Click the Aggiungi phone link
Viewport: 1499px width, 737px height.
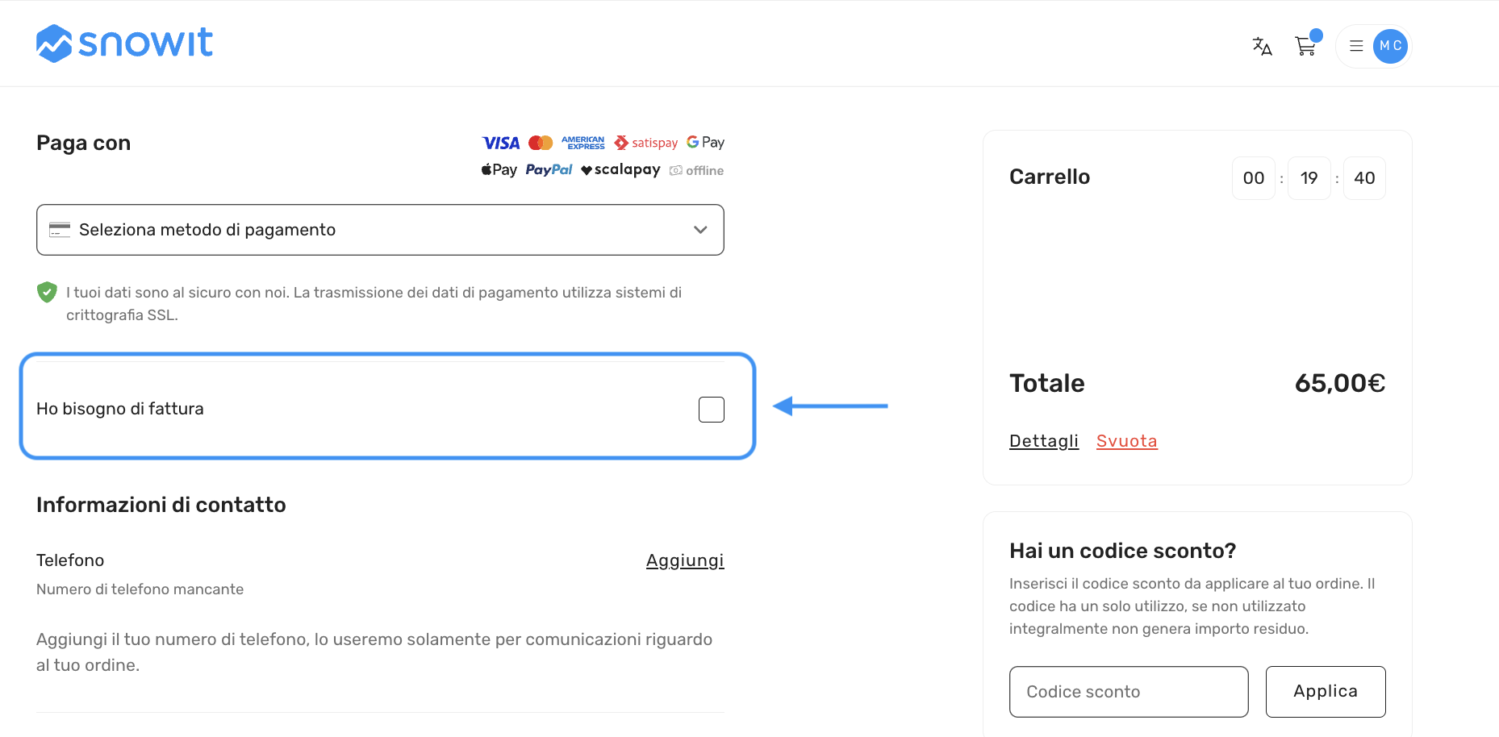685,560
